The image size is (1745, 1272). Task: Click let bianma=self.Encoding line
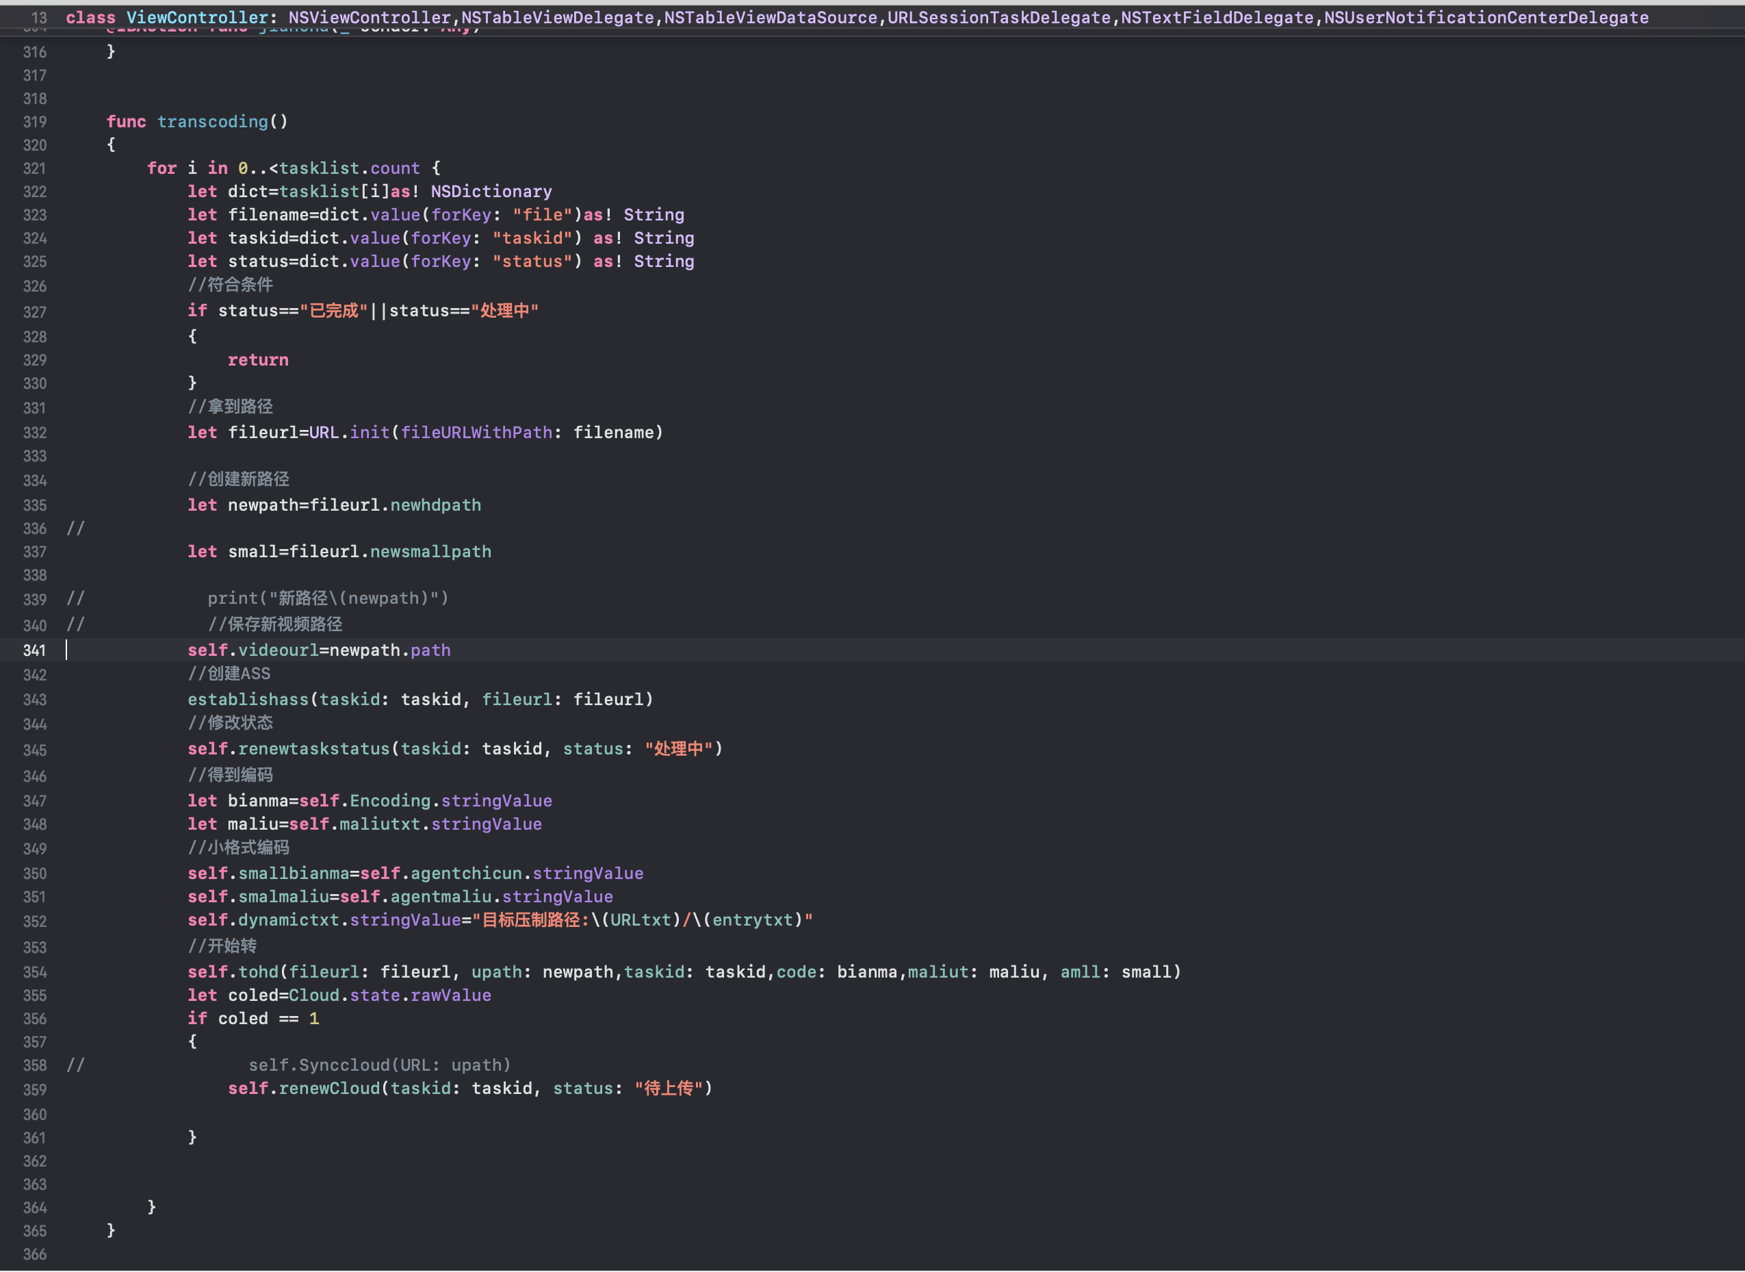[370, 801]
